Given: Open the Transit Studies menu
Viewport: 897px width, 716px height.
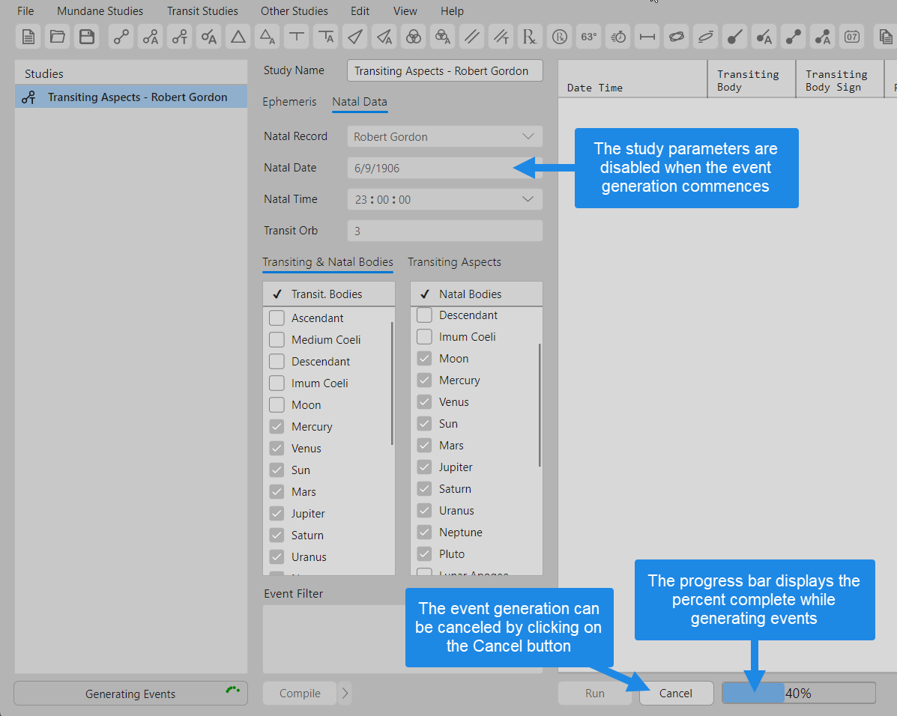Looking at the screenshot, I should pos(202,11).
